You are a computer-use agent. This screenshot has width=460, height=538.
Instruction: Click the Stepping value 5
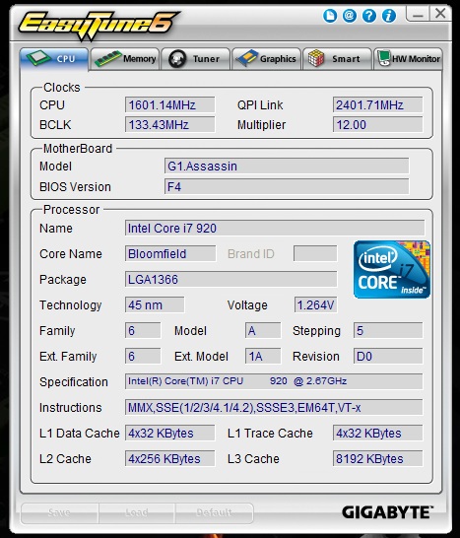388,331
